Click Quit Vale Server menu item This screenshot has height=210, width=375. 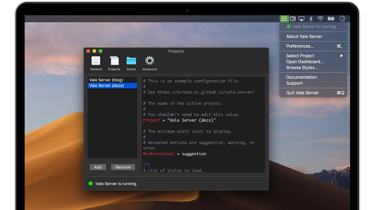tap(302, 93)
